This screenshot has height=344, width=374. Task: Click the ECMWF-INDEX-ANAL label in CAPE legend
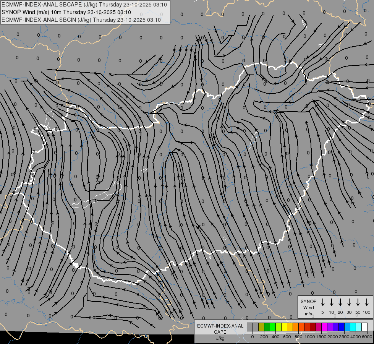click(220, 326)
